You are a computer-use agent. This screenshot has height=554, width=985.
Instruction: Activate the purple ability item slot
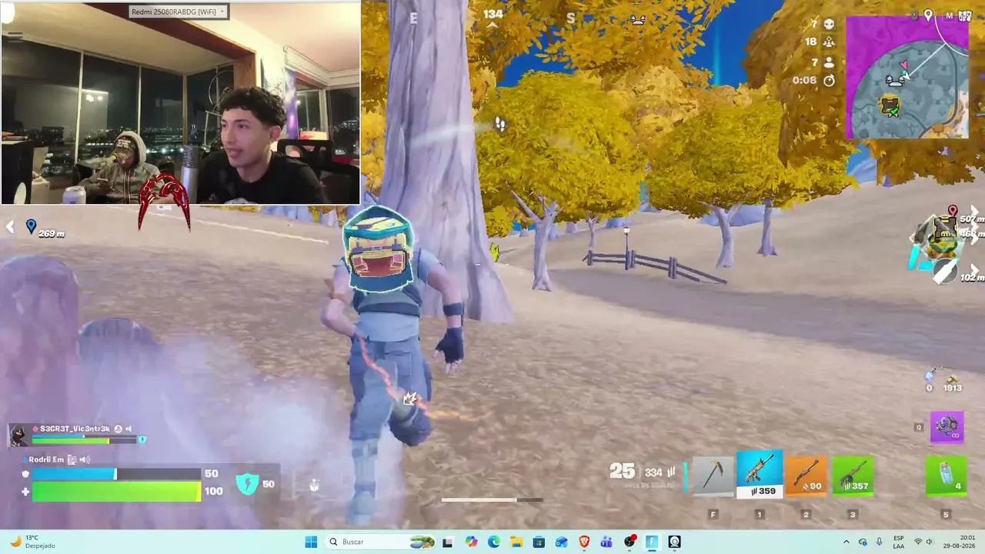pyautogui.click(x=947, y=427)
